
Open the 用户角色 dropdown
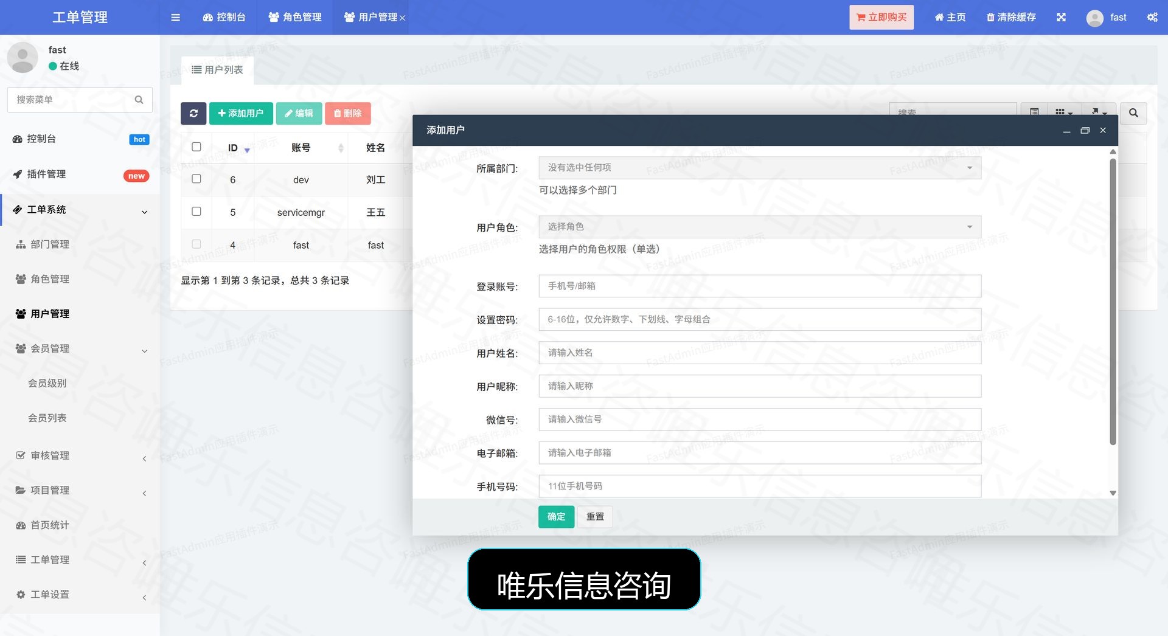pos(760,227)
